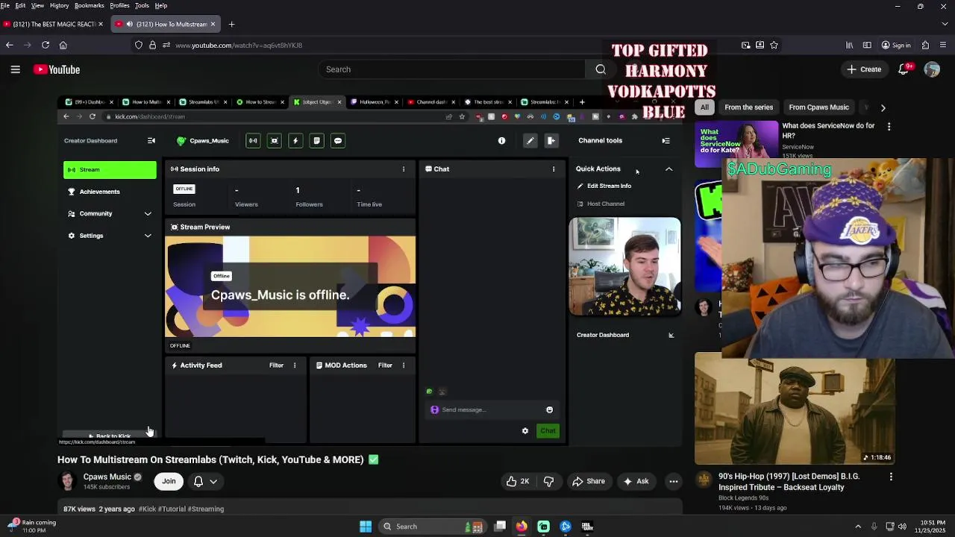Open a new Firefox tab
The image size is (955, 537).
(231, 24)
